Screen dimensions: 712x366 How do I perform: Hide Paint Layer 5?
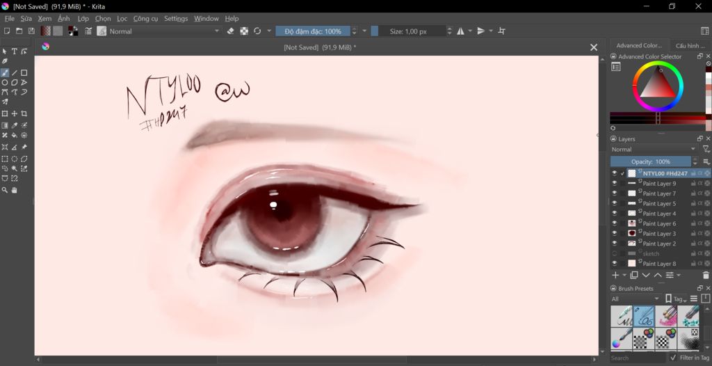[615, 203]
